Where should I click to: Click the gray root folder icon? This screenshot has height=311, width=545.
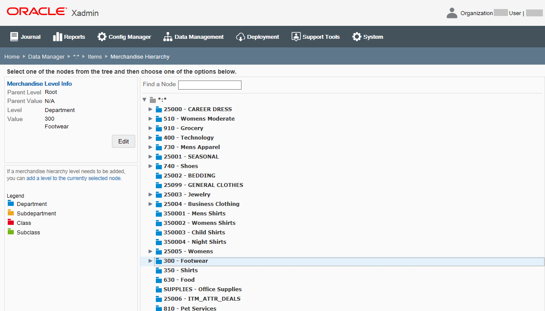152,100
